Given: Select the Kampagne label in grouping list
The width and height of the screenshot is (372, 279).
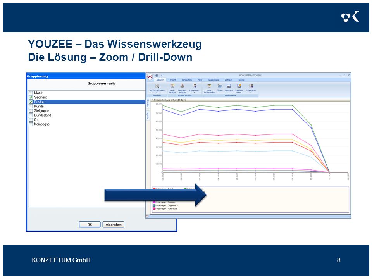Looking at the screenshot, I should [42, 124].
